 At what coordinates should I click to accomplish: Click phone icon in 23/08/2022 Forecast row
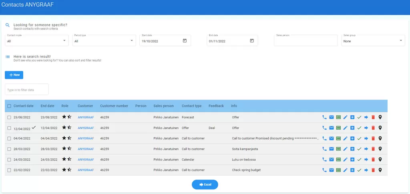[x=324, y=117]
